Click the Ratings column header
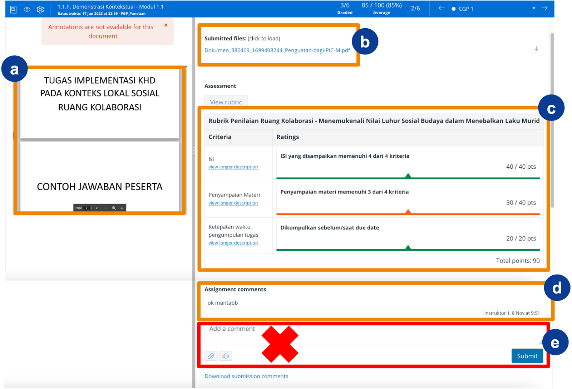Image resolution: width=572 pixels, height=389 pixels. [x=287, y=137]
